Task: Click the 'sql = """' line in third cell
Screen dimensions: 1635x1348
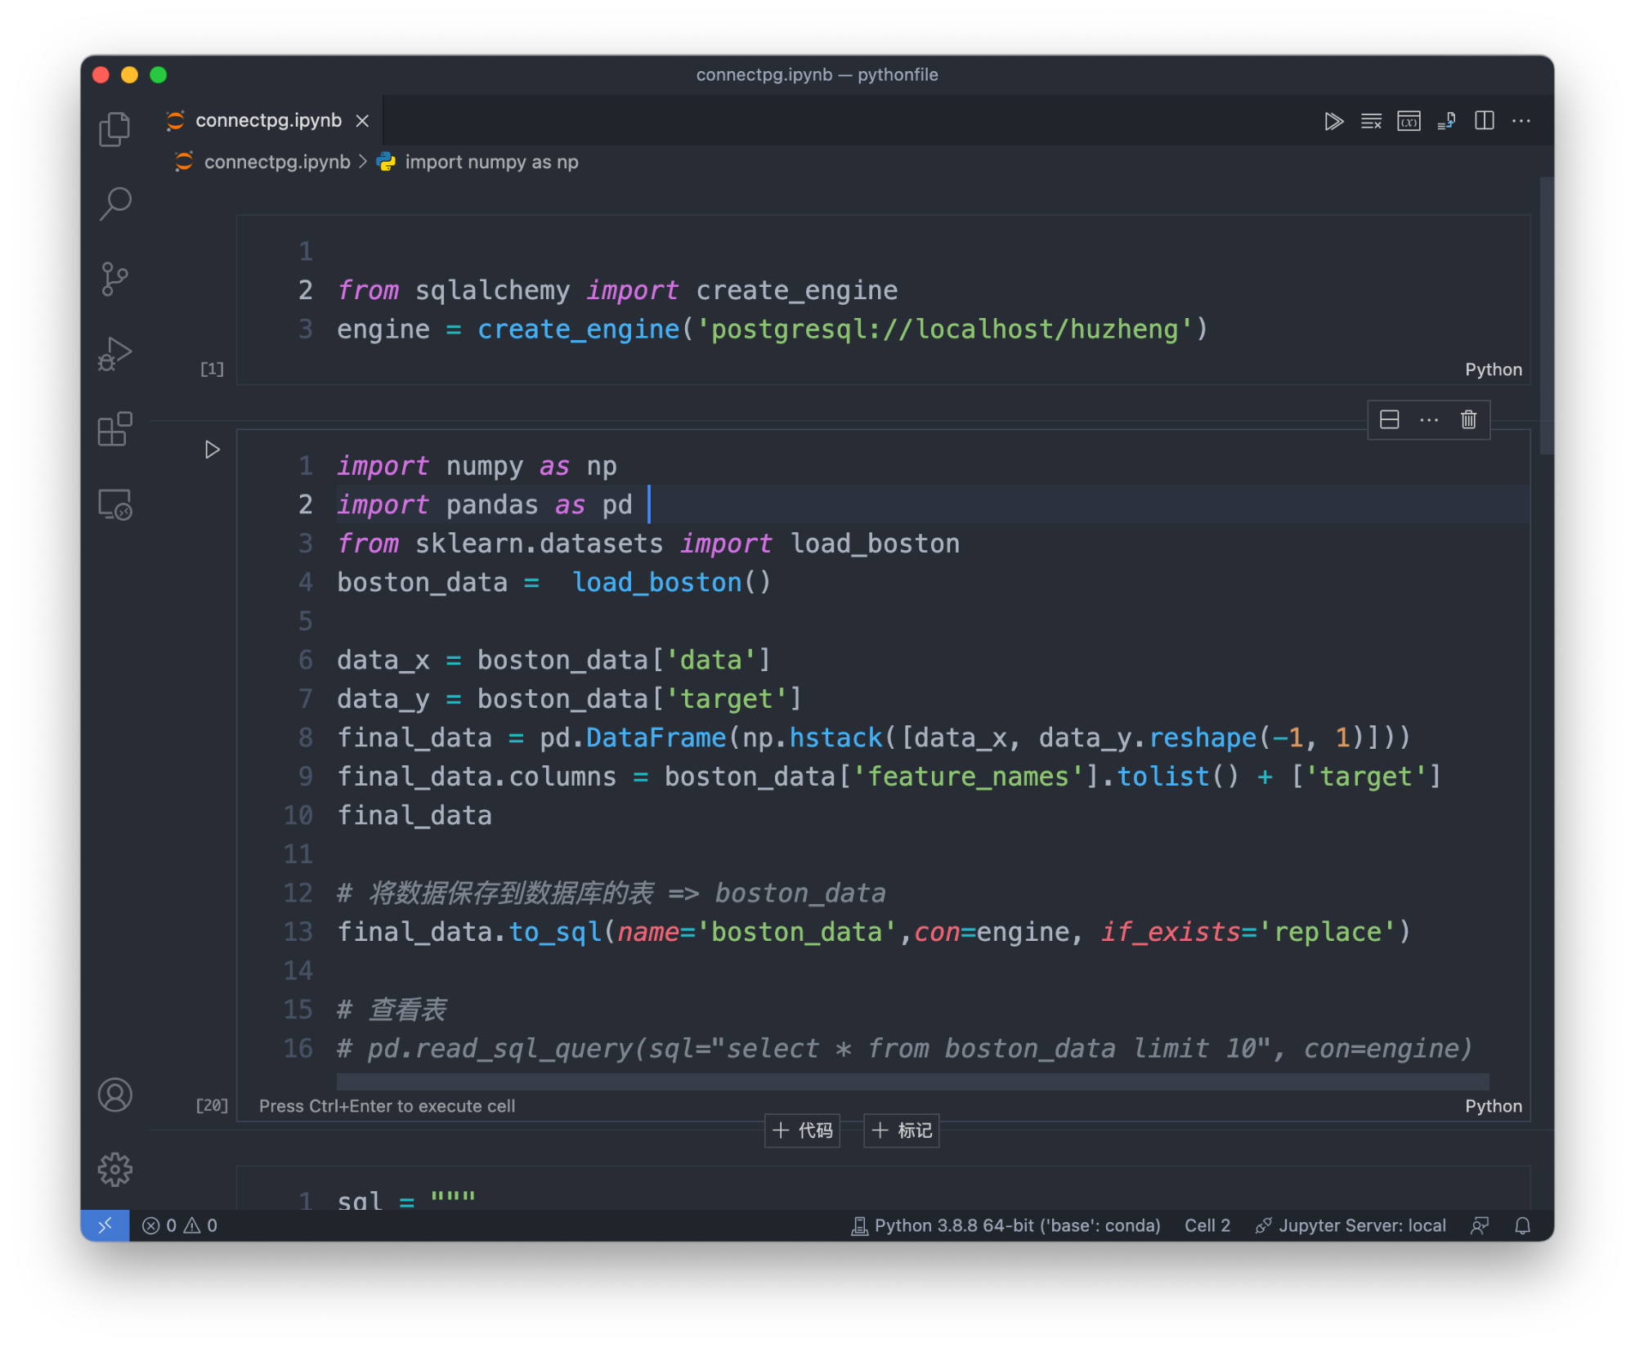Action: (x=406, y=1201)
